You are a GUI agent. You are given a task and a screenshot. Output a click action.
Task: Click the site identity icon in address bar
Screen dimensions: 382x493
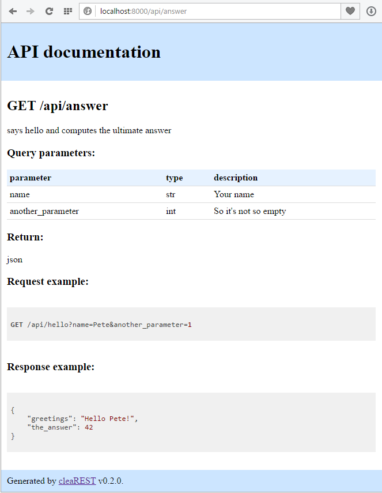click(88, 11)
